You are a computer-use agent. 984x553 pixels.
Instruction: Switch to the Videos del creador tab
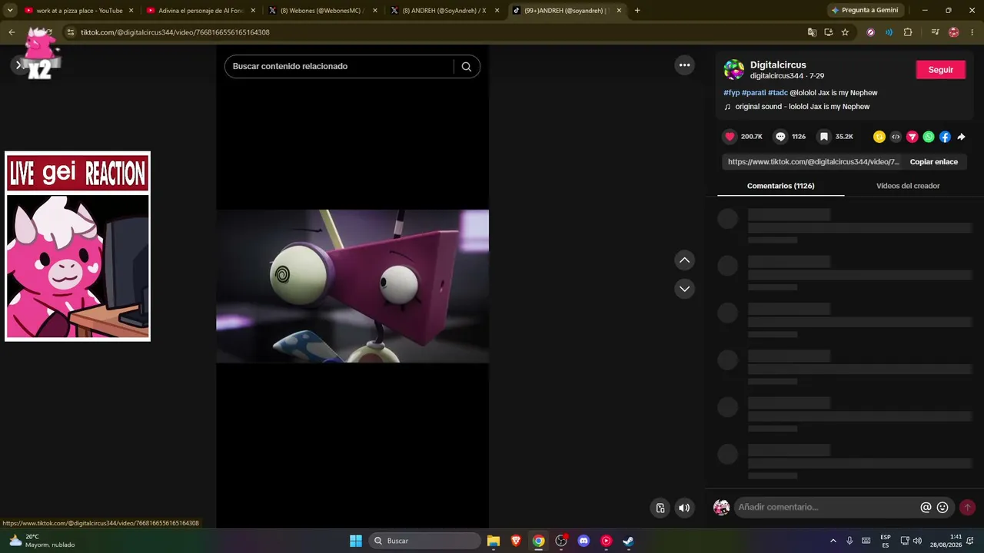pos(908,186)
